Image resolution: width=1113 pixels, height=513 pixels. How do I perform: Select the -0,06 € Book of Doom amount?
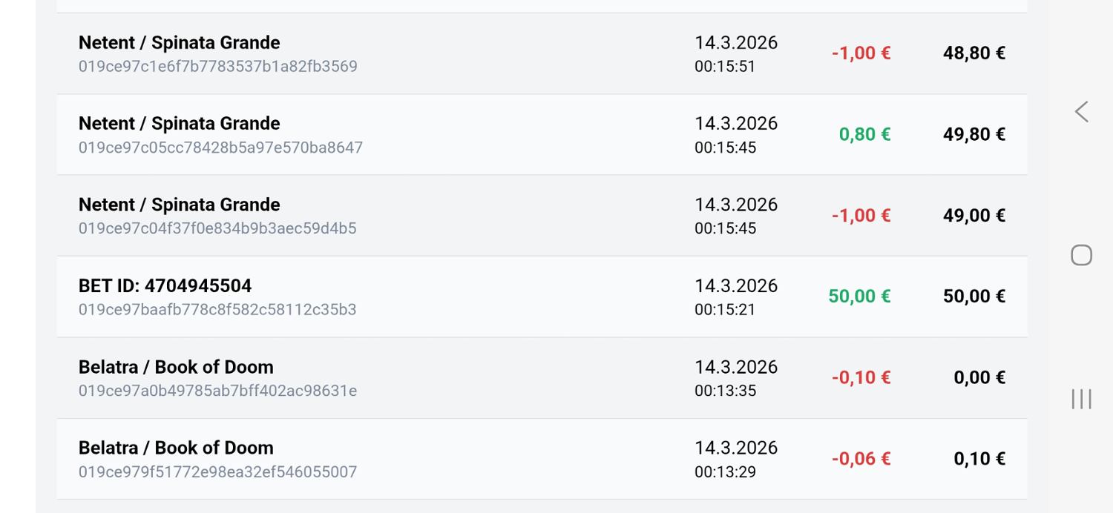click(x=861, y=459)
